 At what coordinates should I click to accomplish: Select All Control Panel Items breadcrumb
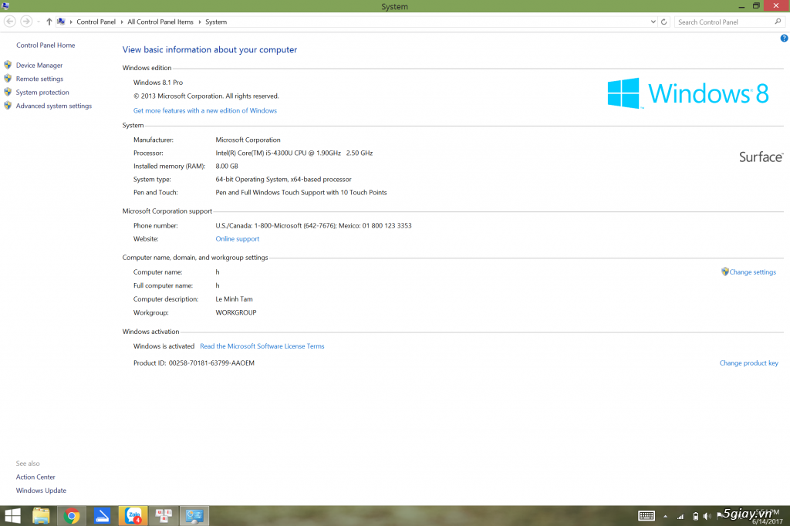[x=160, y=22]
